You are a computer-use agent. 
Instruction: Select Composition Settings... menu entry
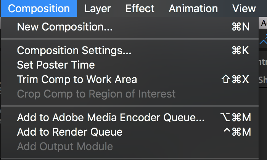pyautogui.click(x=74, y=51)
